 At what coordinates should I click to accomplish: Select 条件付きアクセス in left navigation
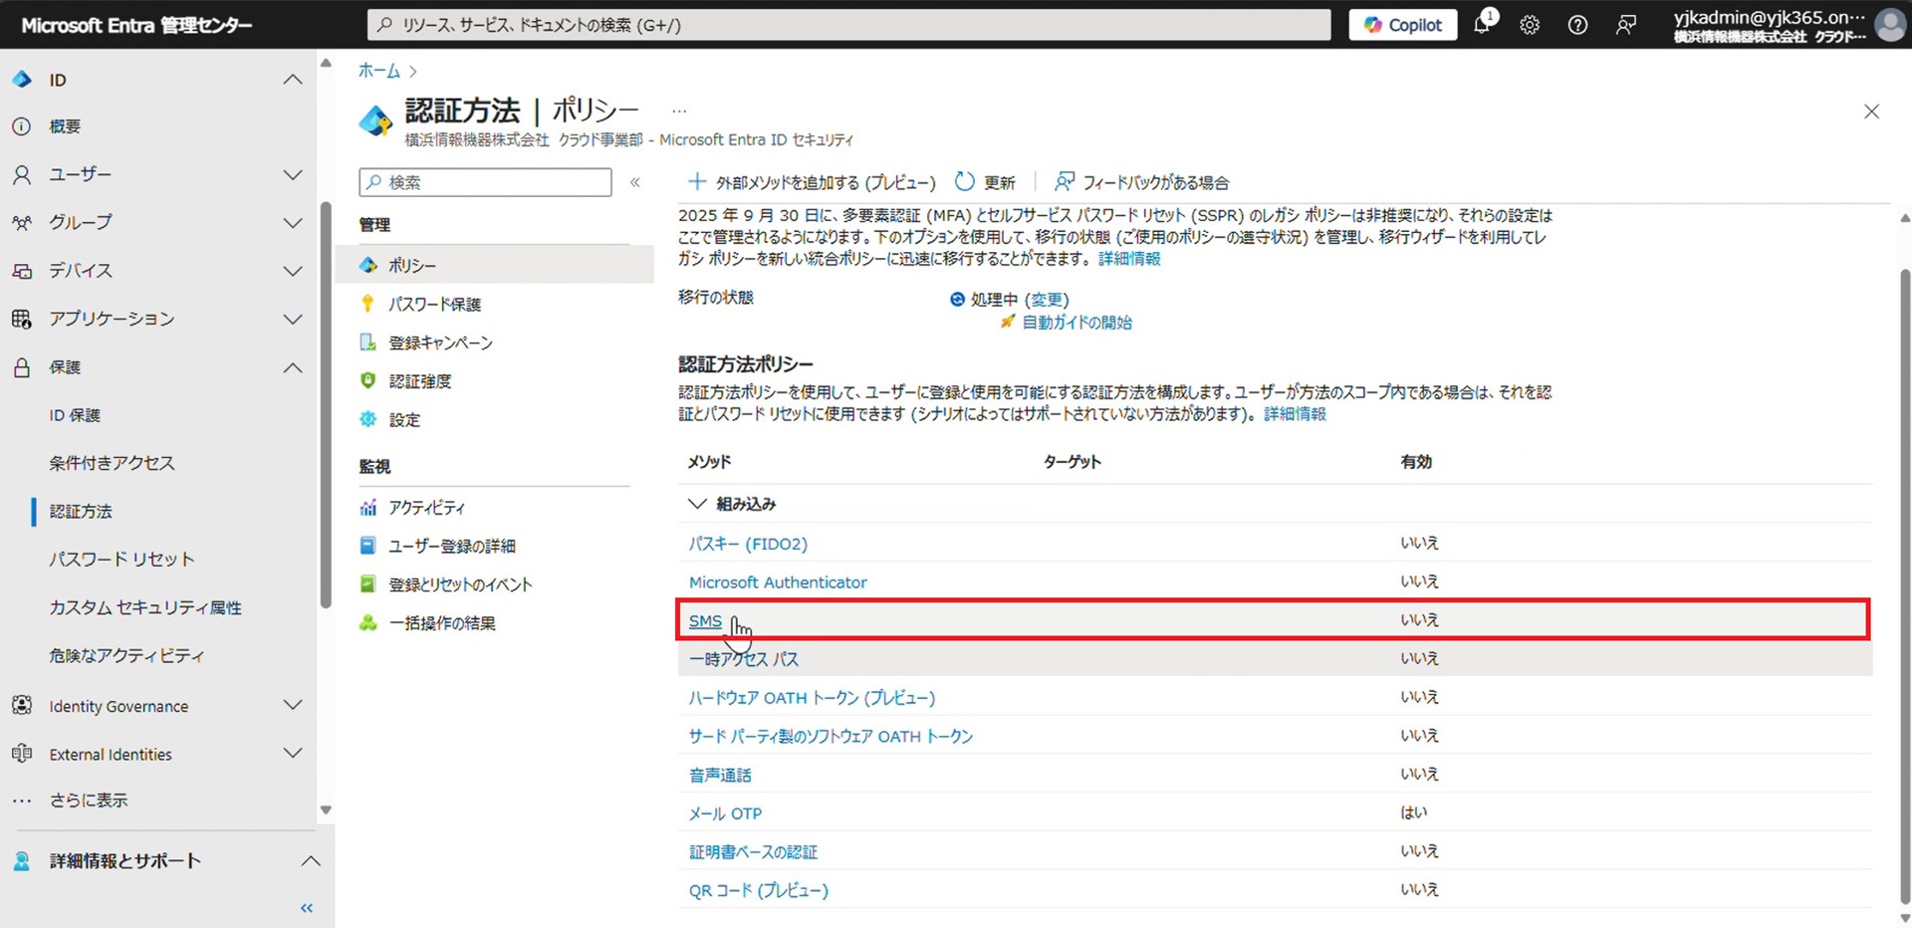click(112, 463)
